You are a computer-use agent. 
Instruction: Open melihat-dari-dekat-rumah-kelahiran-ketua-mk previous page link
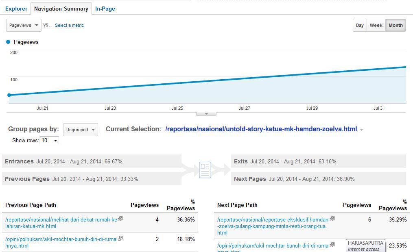coord(61,223)
